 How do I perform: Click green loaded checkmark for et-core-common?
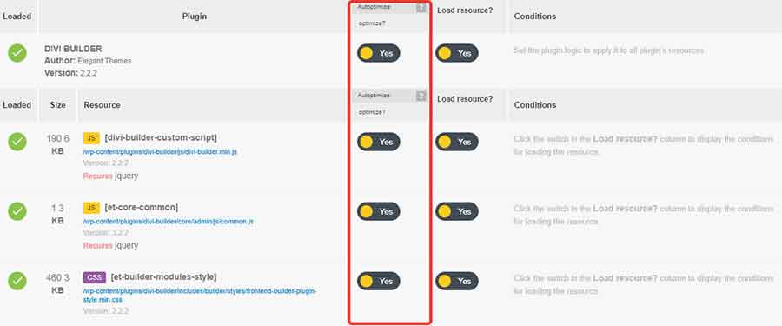click(17, 211)
